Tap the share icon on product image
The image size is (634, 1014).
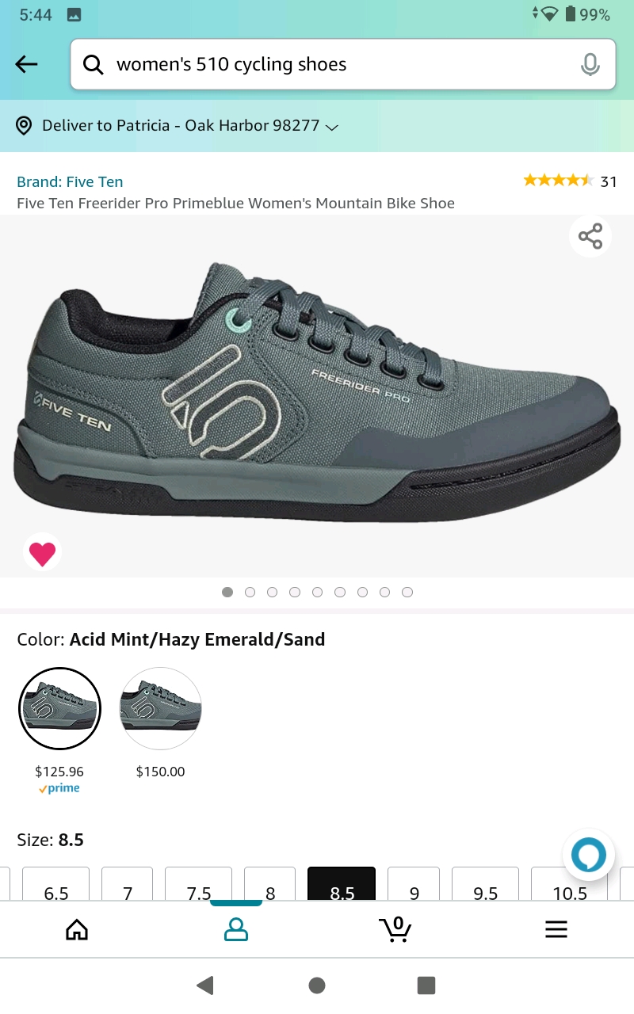(x=590, y=236)
